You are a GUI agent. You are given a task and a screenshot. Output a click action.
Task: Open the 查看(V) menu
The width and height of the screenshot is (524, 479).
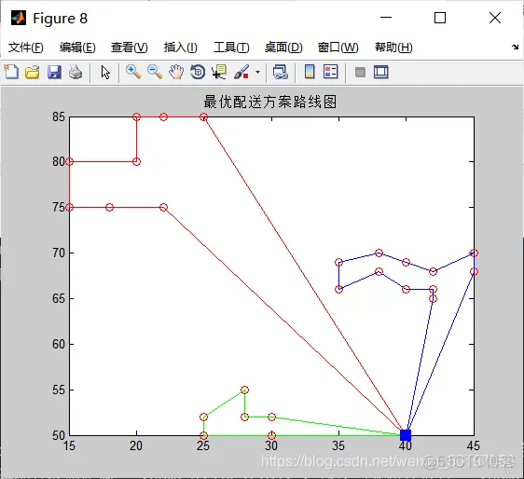[x=130, y=48]
